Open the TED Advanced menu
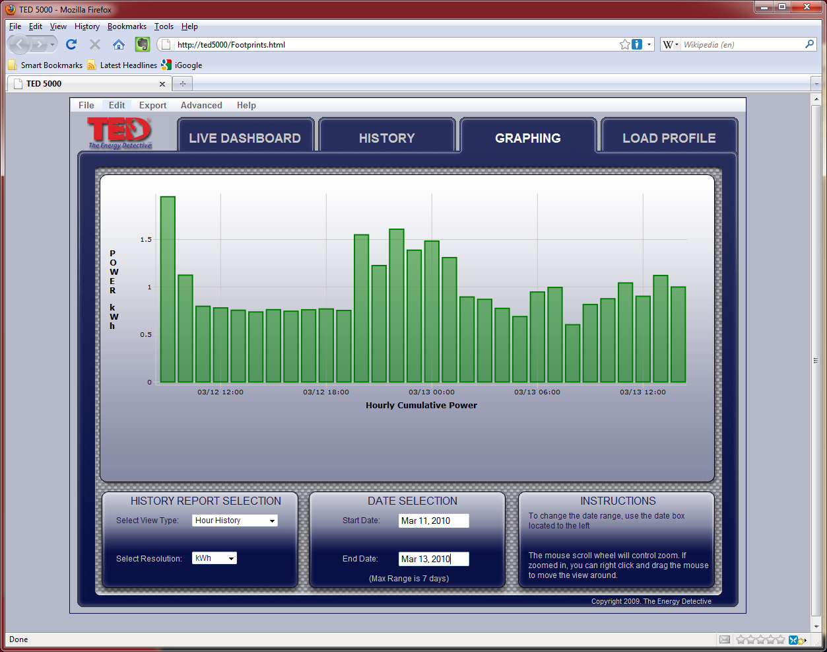827x652 pixels. 201,105
